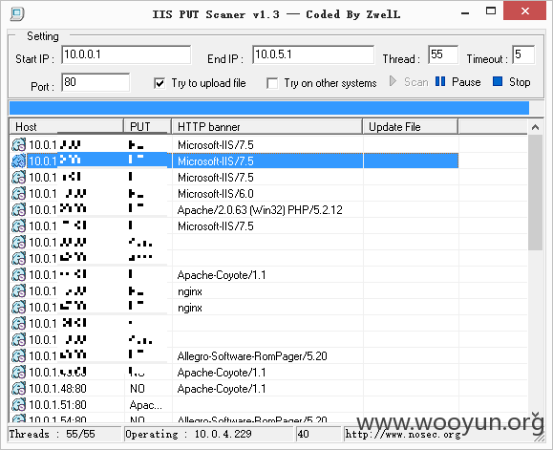The height and width of the screenshot is (450, 553).
Task: Maximize the IIS PUT Scaner window
Action: click(x=491, y=11)
